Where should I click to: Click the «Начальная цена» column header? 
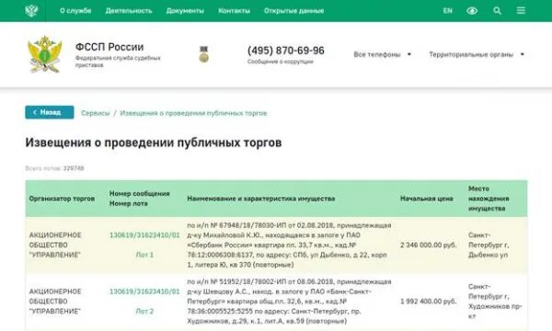[x=426, y=199]
